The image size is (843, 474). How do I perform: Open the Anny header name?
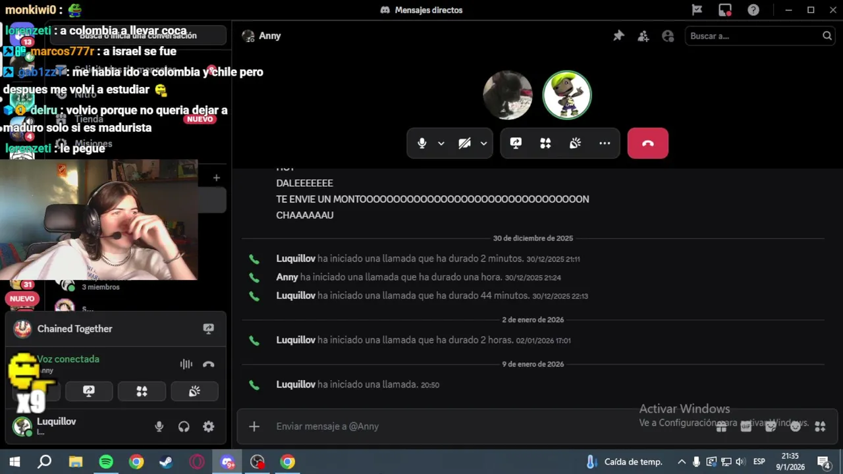coord(270,36)
